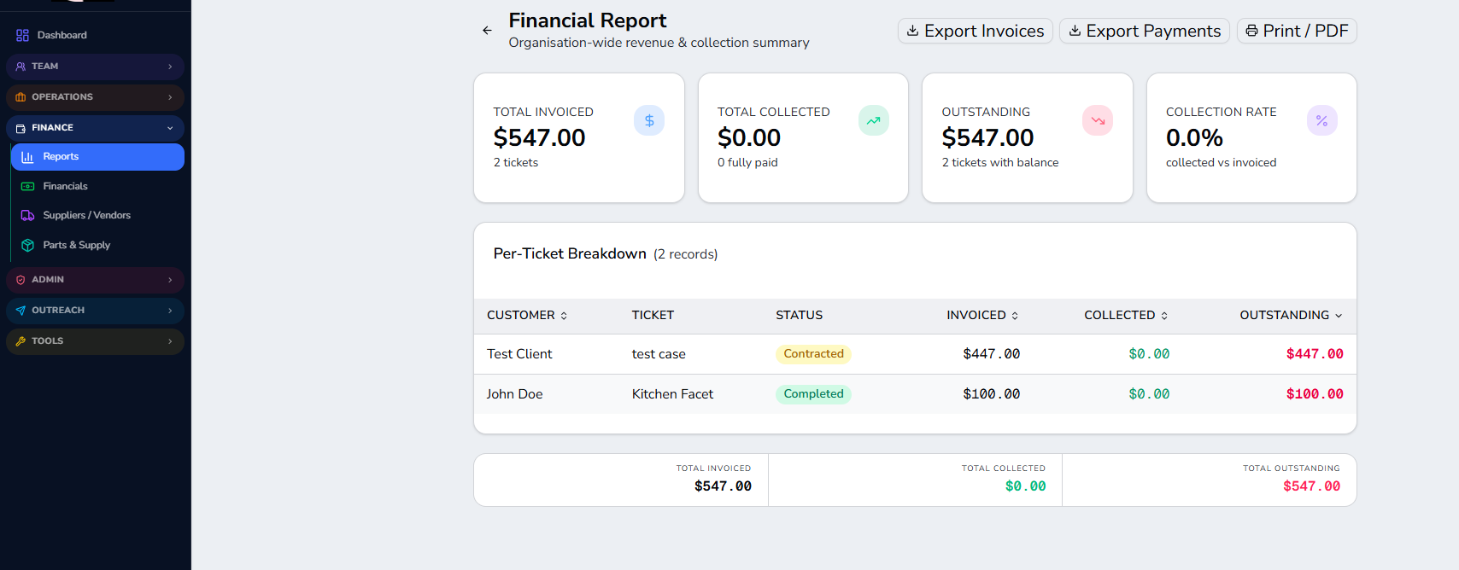1459x570 pixels.
Task: Click the Tools wrench icon
Action: pyautogui.click(x=21, y=341)
